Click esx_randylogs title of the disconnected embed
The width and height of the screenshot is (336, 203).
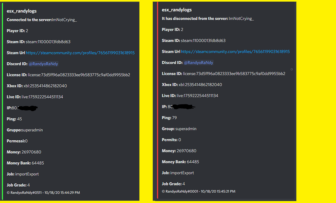[177, 10]
